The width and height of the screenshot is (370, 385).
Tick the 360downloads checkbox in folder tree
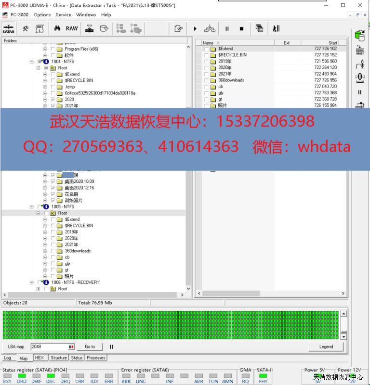[x=53, y=251]
